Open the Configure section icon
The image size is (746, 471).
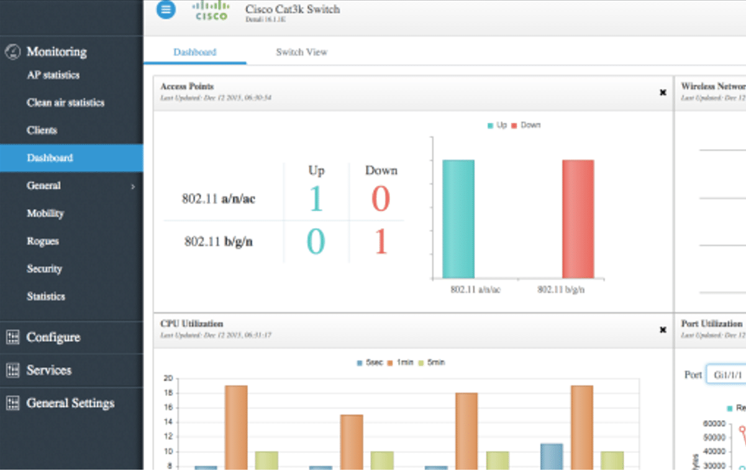[x=12, y=337]
